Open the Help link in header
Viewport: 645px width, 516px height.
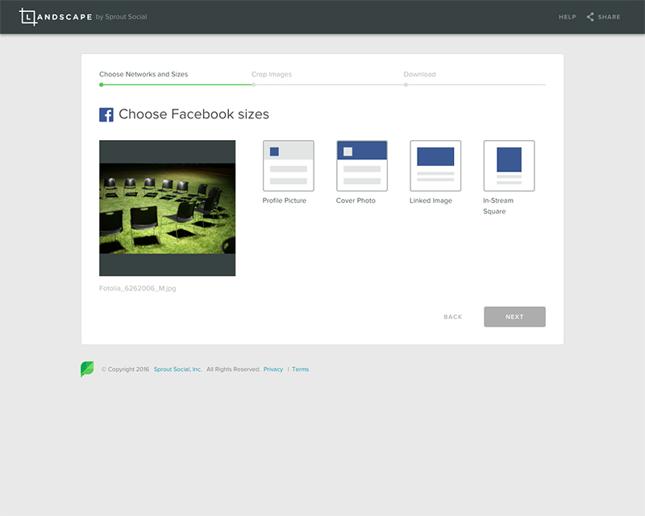point(567,17)
